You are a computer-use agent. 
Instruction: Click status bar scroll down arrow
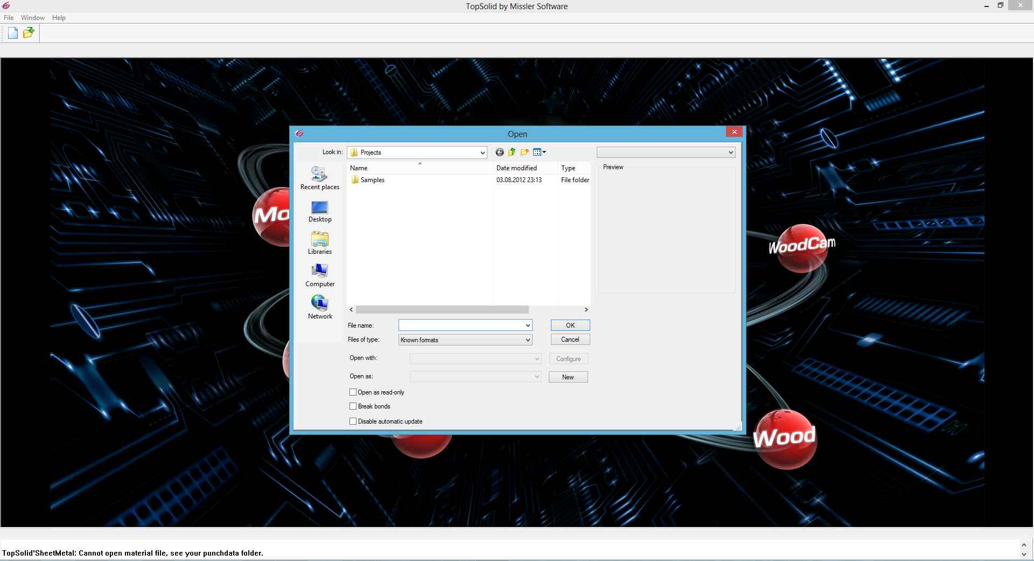click(1024, 555)
